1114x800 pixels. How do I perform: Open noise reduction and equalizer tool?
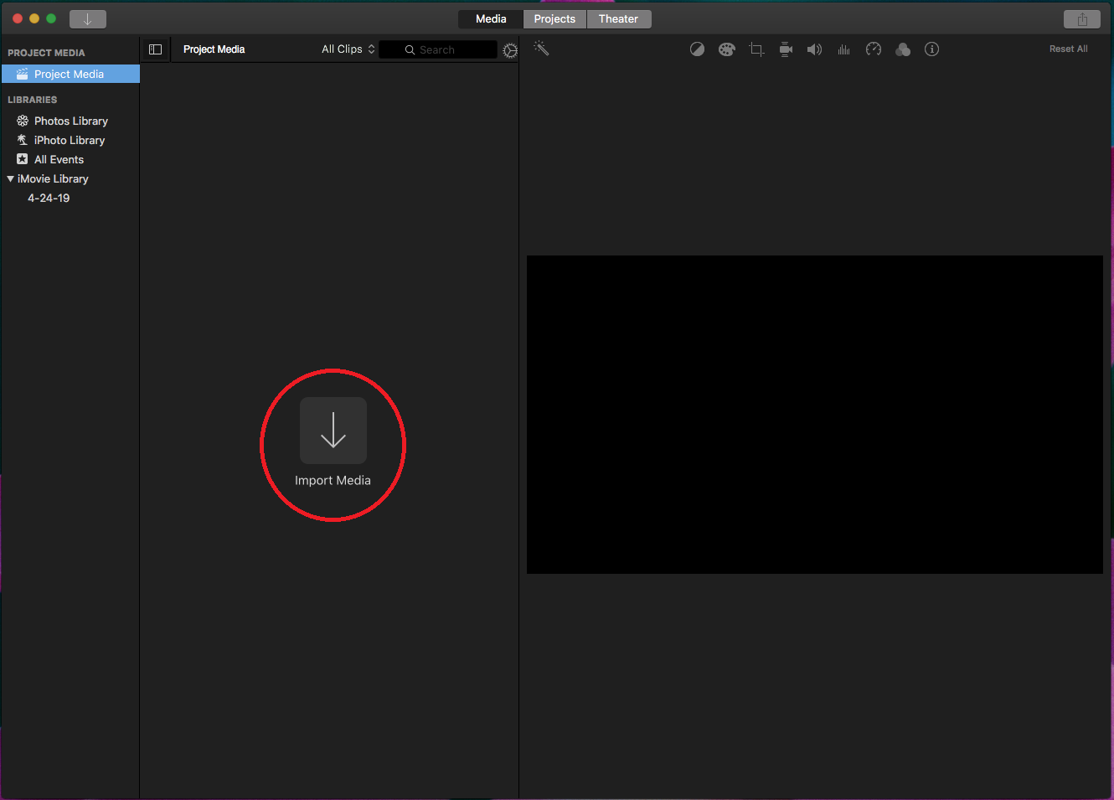843,49
